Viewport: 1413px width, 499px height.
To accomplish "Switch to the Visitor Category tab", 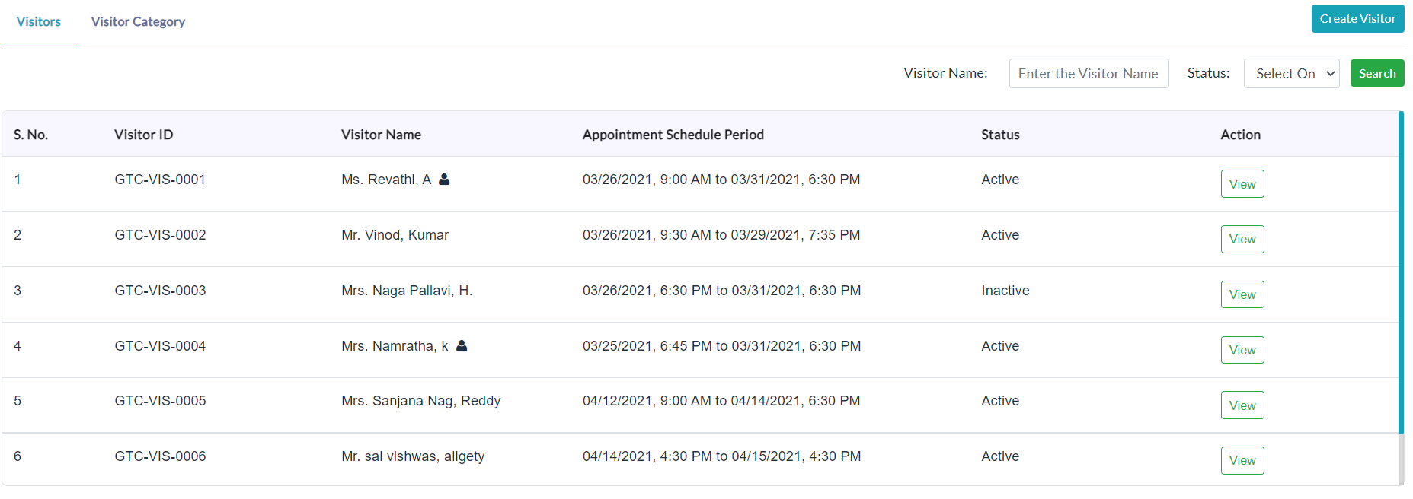I will pos(138,21).
